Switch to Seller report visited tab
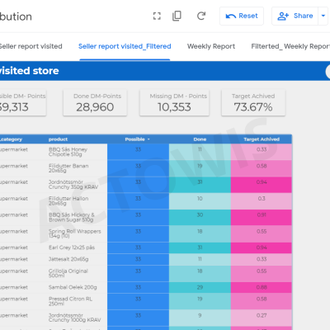The height and width of the screenshot is (330, 330). (31, 46)
